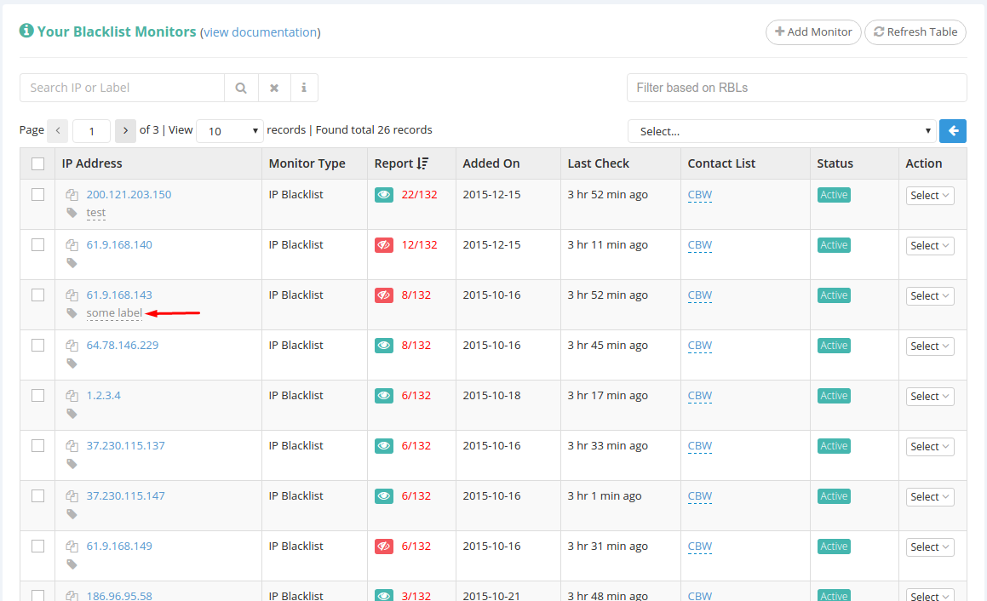Edit the 'test' label text
The width and height of the screenshot is (987, 601).
coord(95,213)
